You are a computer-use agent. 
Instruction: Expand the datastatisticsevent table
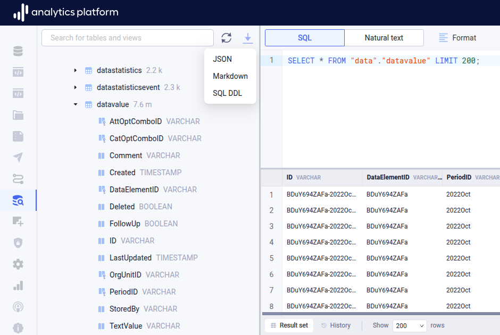(75, 87)
